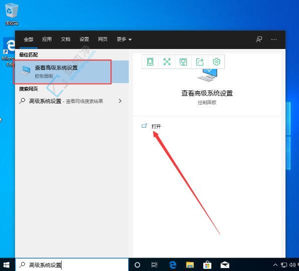Click the share icon in floating toolbar
This screenshot has width=299, height=271.
point(200,61)
